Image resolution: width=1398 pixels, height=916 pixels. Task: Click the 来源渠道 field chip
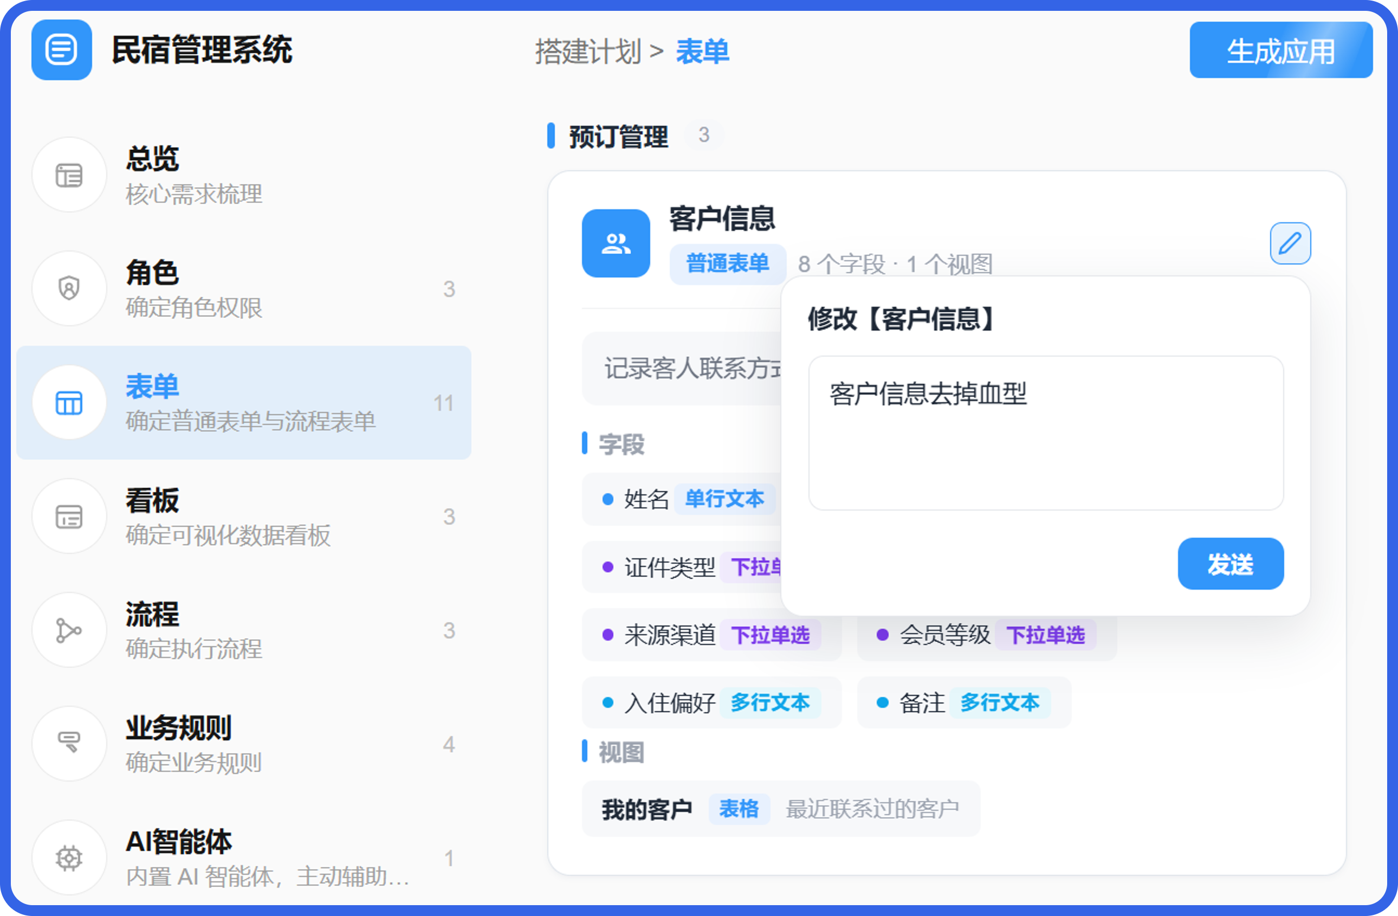(711, 635)
